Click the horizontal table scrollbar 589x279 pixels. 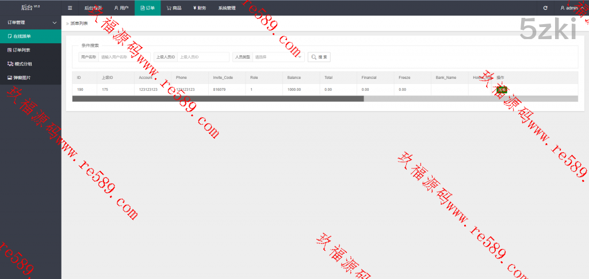pos(218,98)
